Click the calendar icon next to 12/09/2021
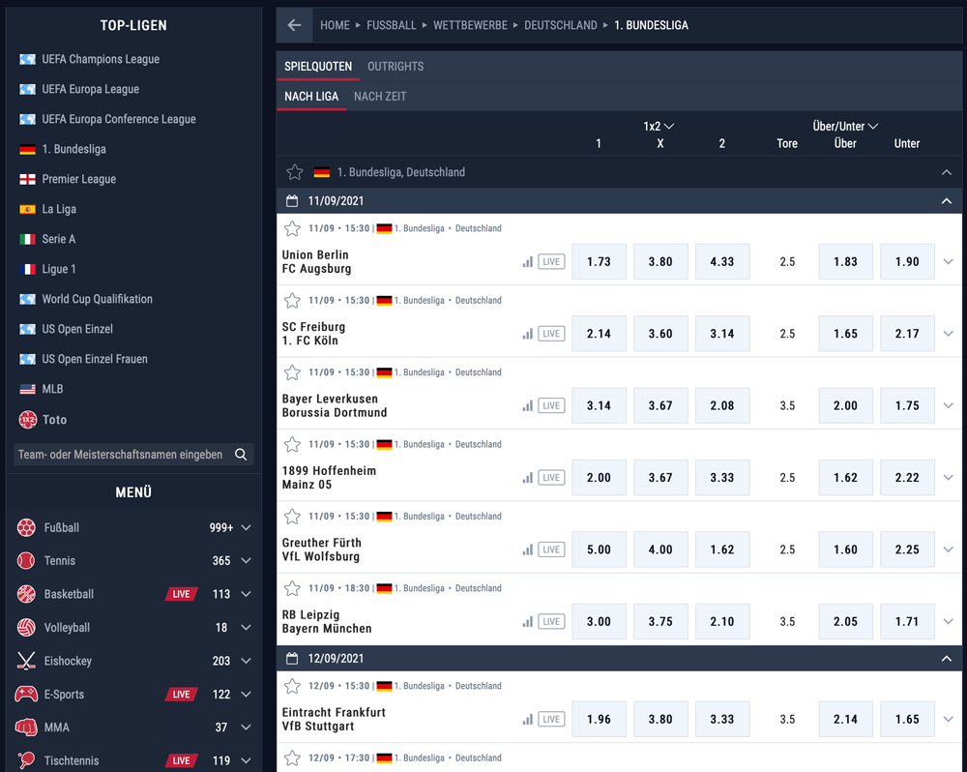The height and width of the screenshot is (772, 967). point(294,658)
